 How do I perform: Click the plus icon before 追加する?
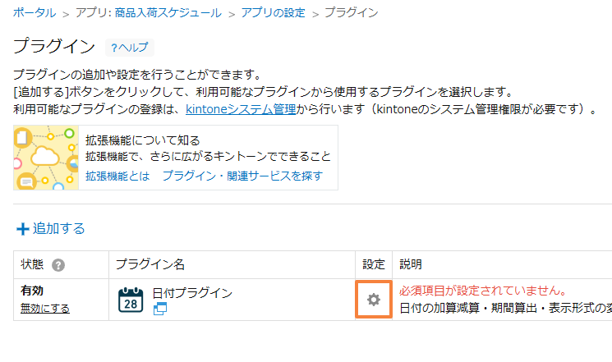pos(23,229)
